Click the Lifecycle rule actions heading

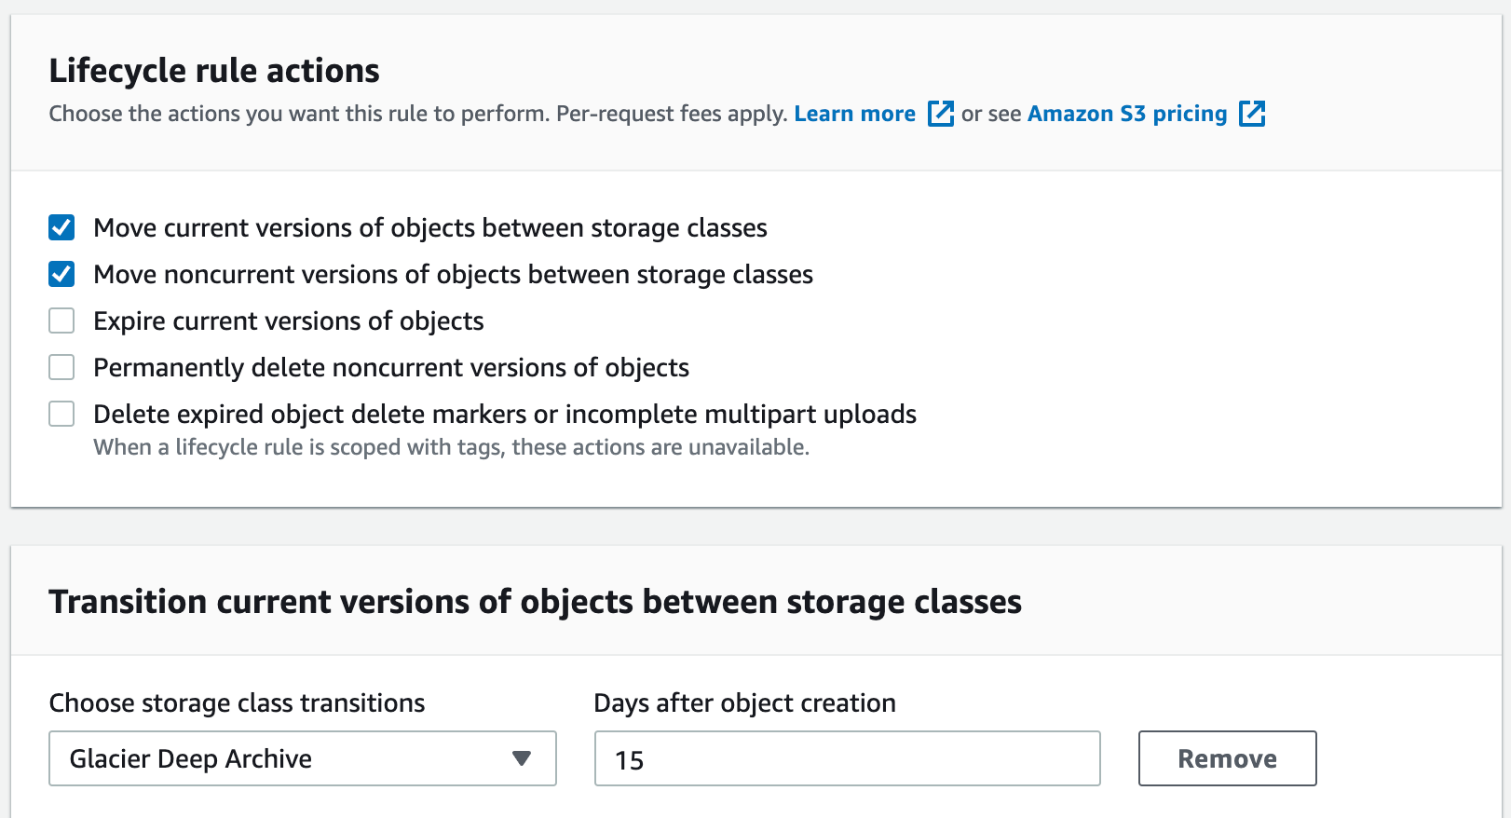(x=215, y=70)
